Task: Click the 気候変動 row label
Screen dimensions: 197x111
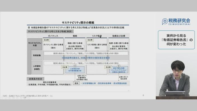Action: (x=37, y=55)
